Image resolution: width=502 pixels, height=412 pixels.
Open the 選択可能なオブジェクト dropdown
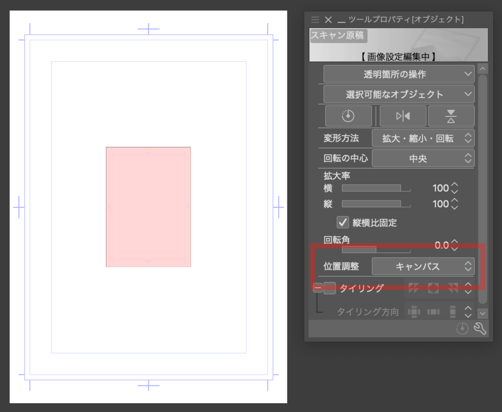coord(398,95)
